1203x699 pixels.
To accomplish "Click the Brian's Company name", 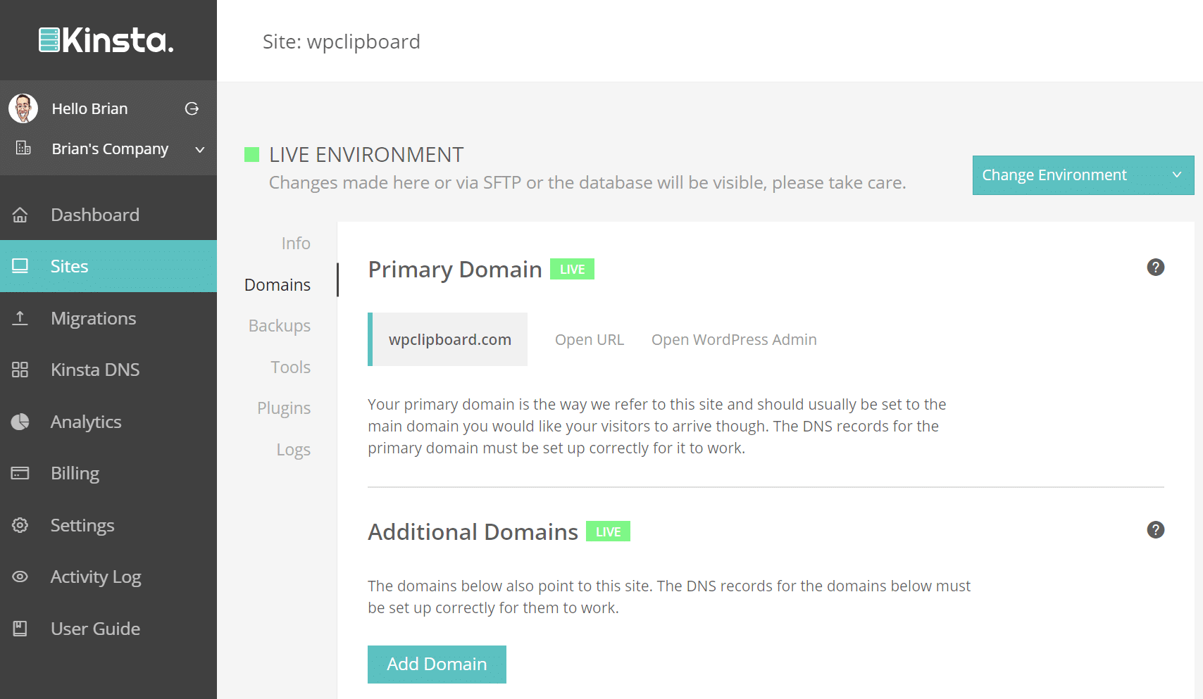I will [x=110, y=149].
